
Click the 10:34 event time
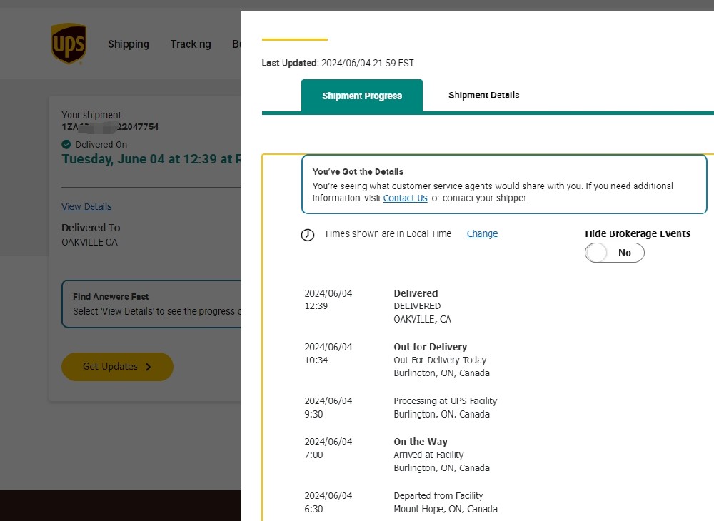click(316, 360)
